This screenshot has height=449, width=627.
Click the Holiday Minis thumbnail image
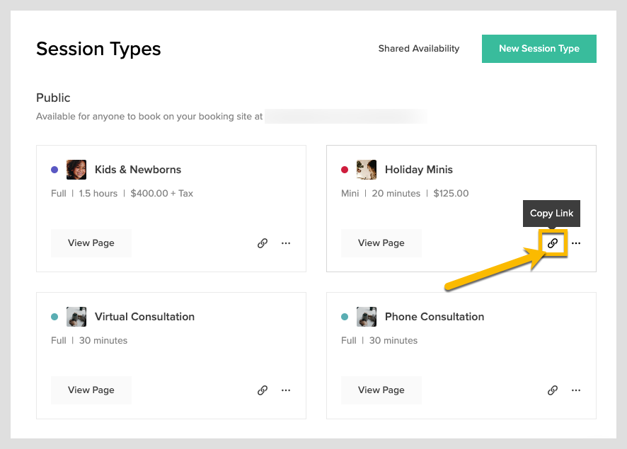point(367,170)
